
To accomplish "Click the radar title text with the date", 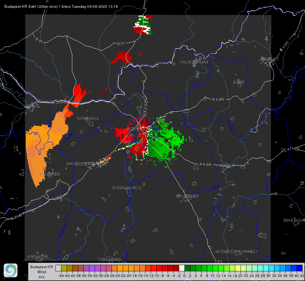I will coord(61,7).
